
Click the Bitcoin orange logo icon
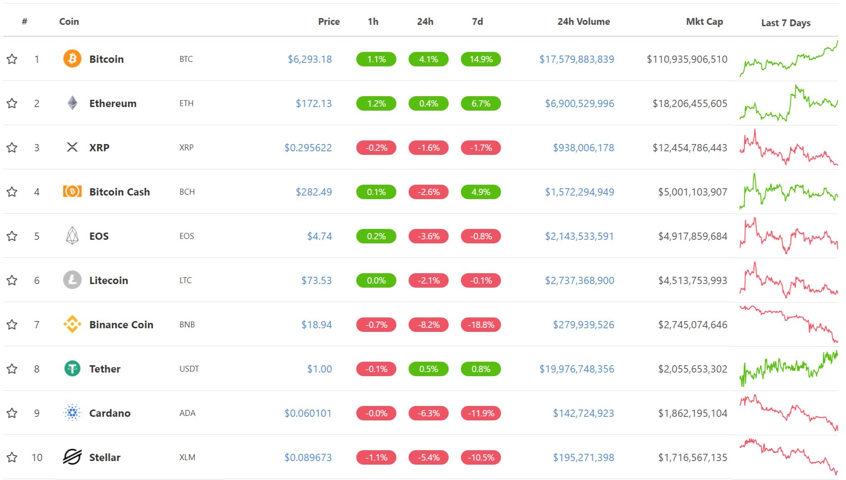(x=72, y=59)
